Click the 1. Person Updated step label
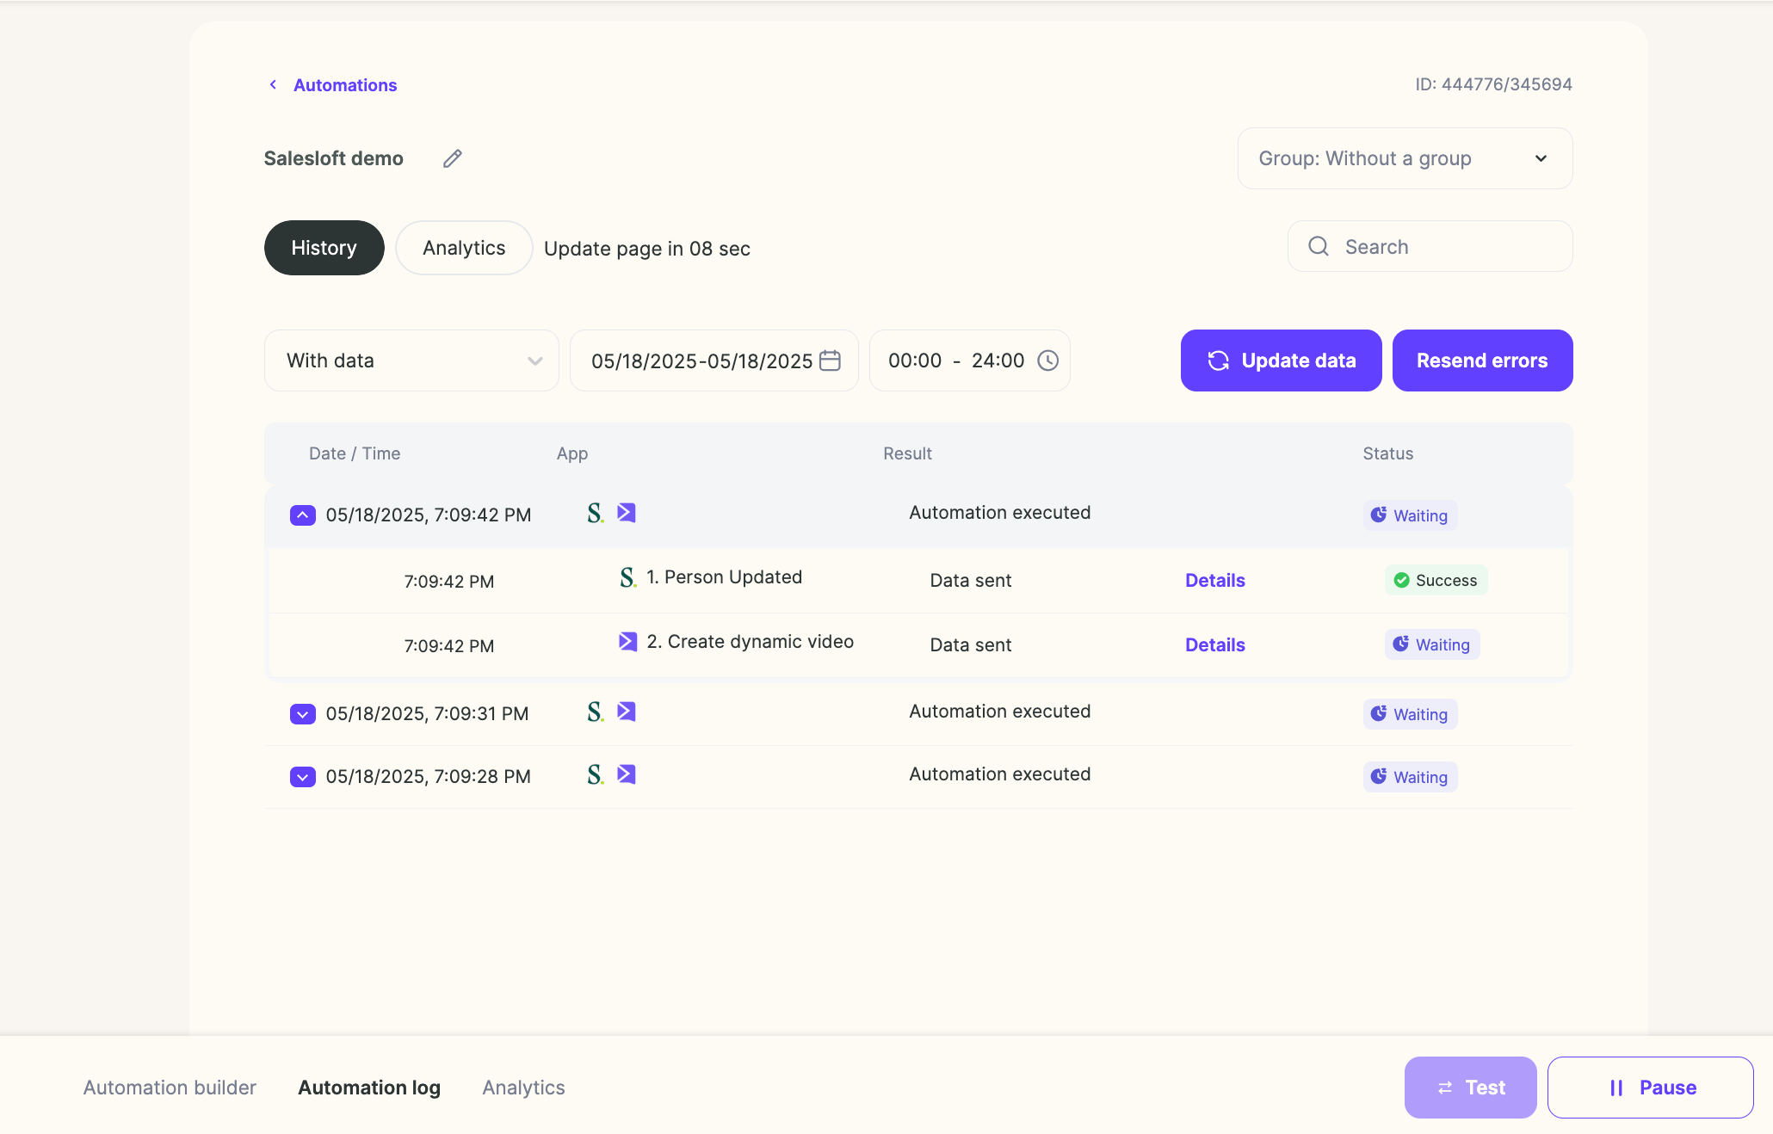The image size is (1773, 1134). (725, 577)
